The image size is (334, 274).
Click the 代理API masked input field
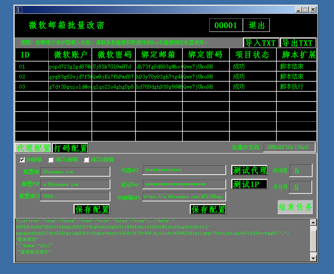point(184,170)
